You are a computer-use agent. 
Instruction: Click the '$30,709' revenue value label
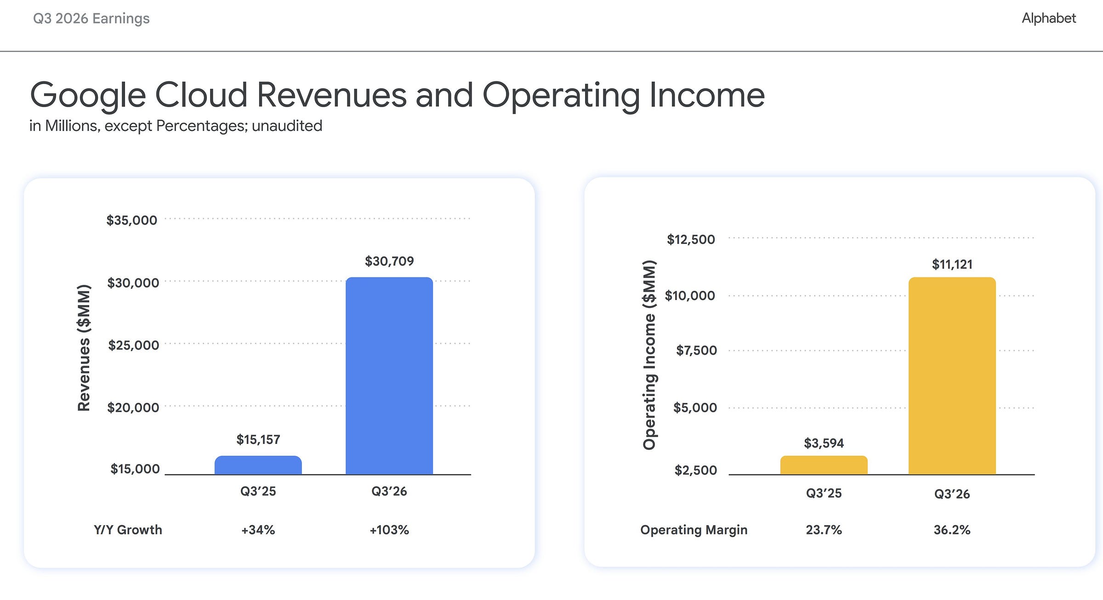389,261
